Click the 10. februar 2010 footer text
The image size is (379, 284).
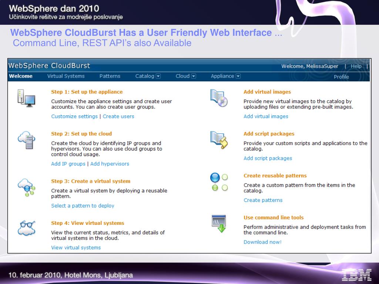[x=71, y=275]
